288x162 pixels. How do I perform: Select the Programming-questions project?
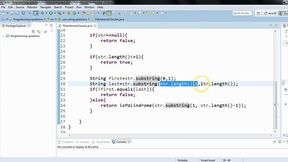[25, 36]
